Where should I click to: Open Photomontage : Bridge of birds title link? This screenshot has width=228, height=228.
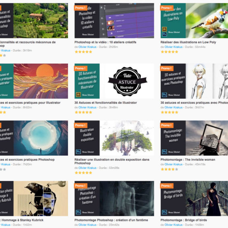184,220
